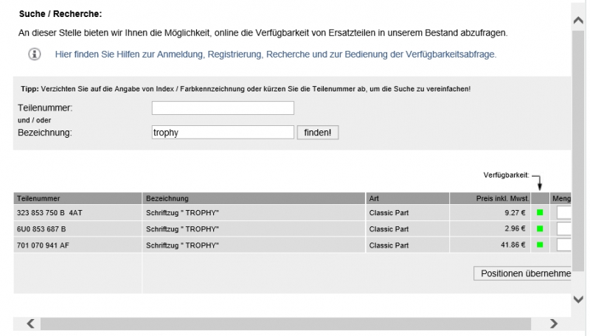This screenshot has width=590, height=336.
Task: Click the info icon beside the help text
Action: (x=34, y=55)
